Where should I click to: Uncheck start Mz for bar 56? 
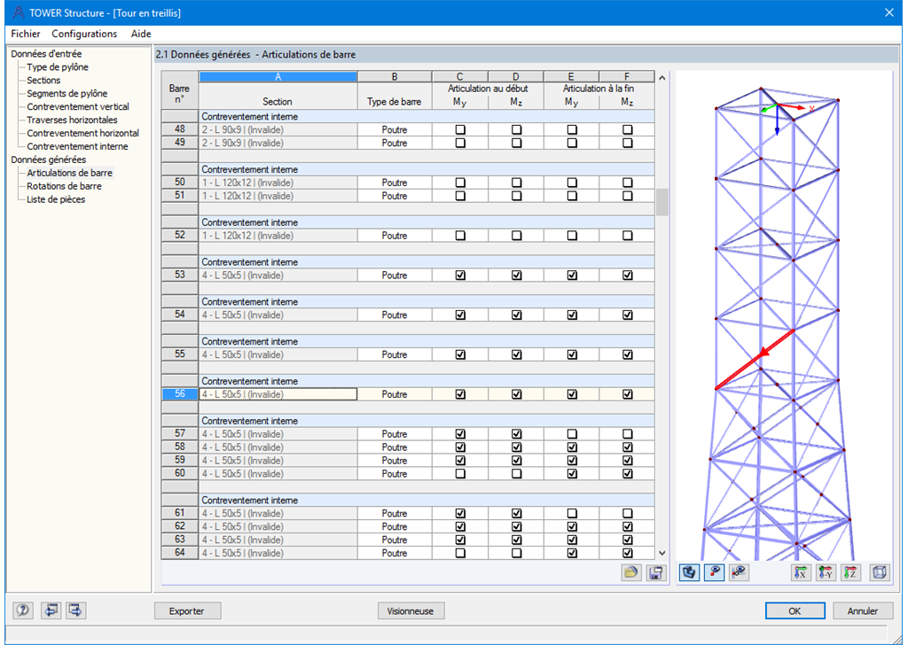point(517,394)
